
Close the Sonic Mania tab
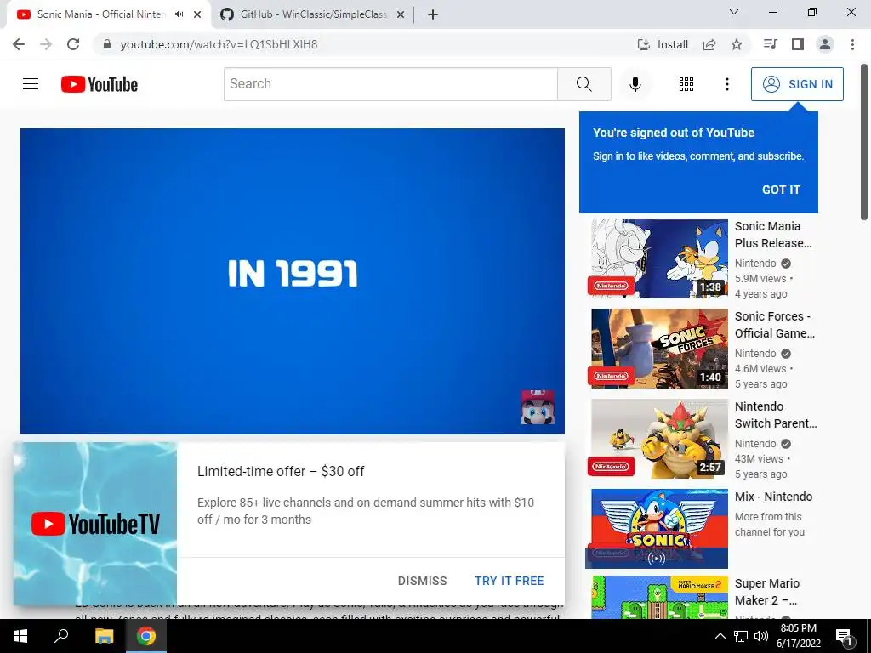(197, 14)
